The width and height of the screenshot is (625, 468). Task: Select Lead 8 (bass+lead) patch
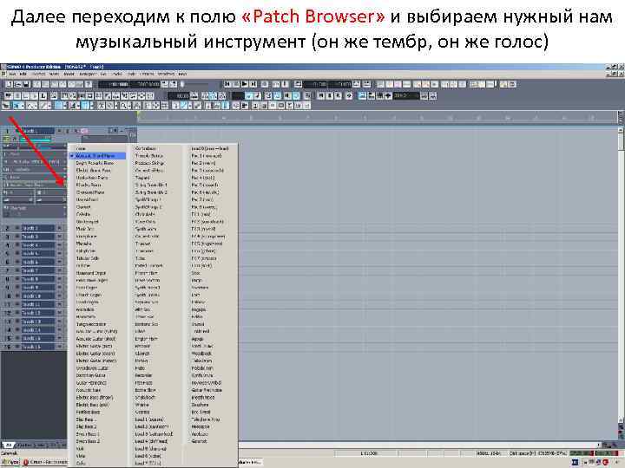[210, 148]
